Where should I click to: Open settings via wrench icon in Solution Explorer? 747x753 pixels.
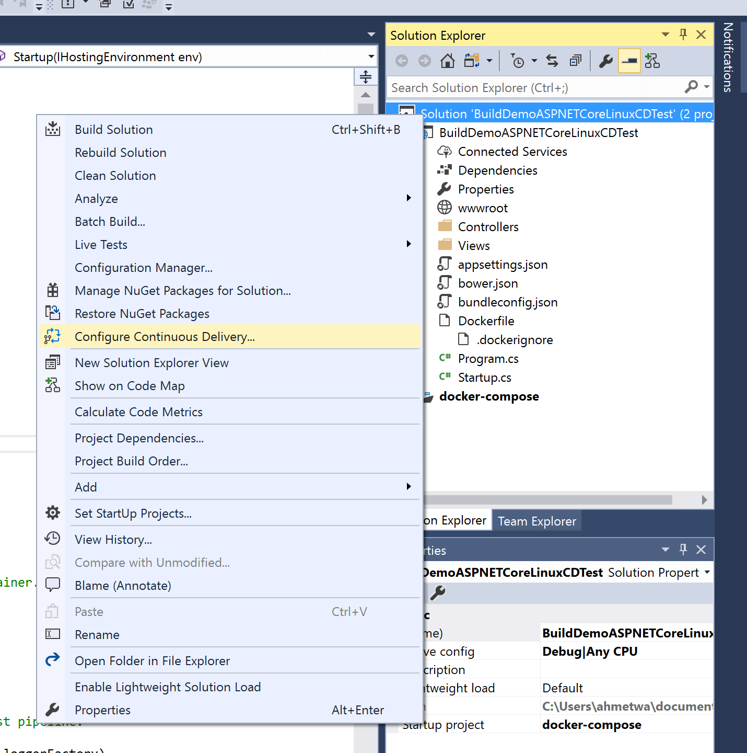[605, 61]
